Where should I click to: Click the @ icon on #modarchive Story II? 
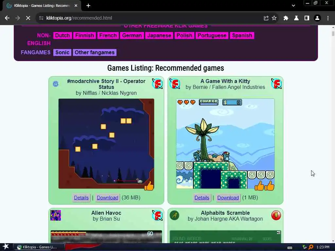coord(56,84)
